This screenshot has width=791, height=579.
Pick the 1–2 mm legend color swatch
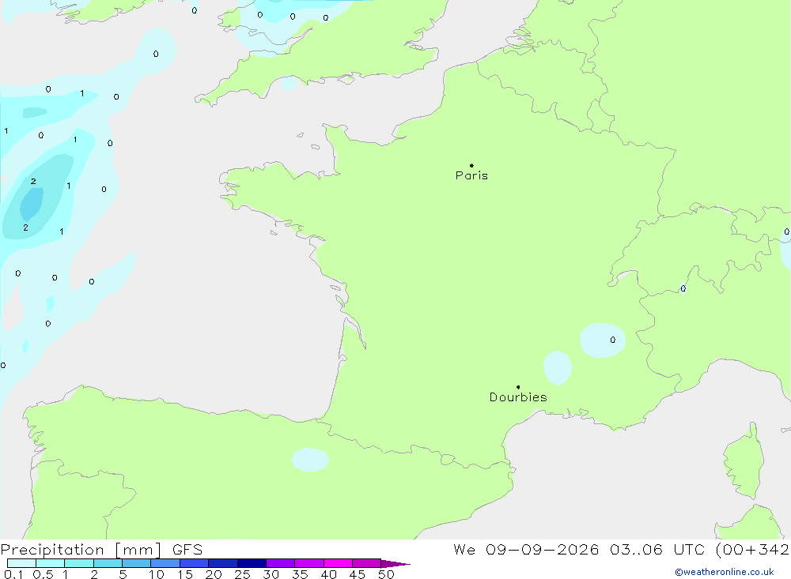pyautogui.click(x=79, y=563)
